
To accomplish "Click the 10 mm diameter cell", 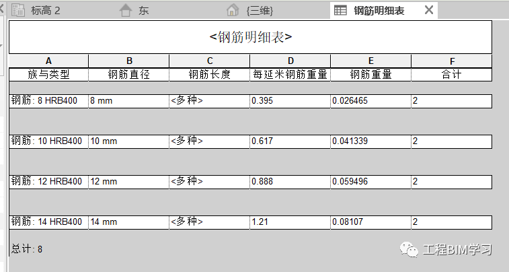I will [x=129, y=141].
